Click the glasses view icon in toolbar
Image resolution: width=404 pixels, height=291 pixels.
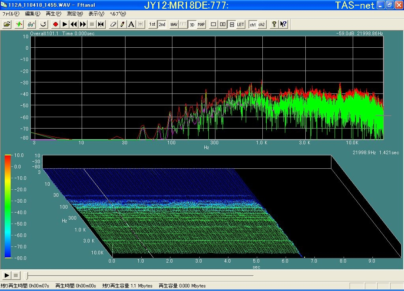point(31,24)
